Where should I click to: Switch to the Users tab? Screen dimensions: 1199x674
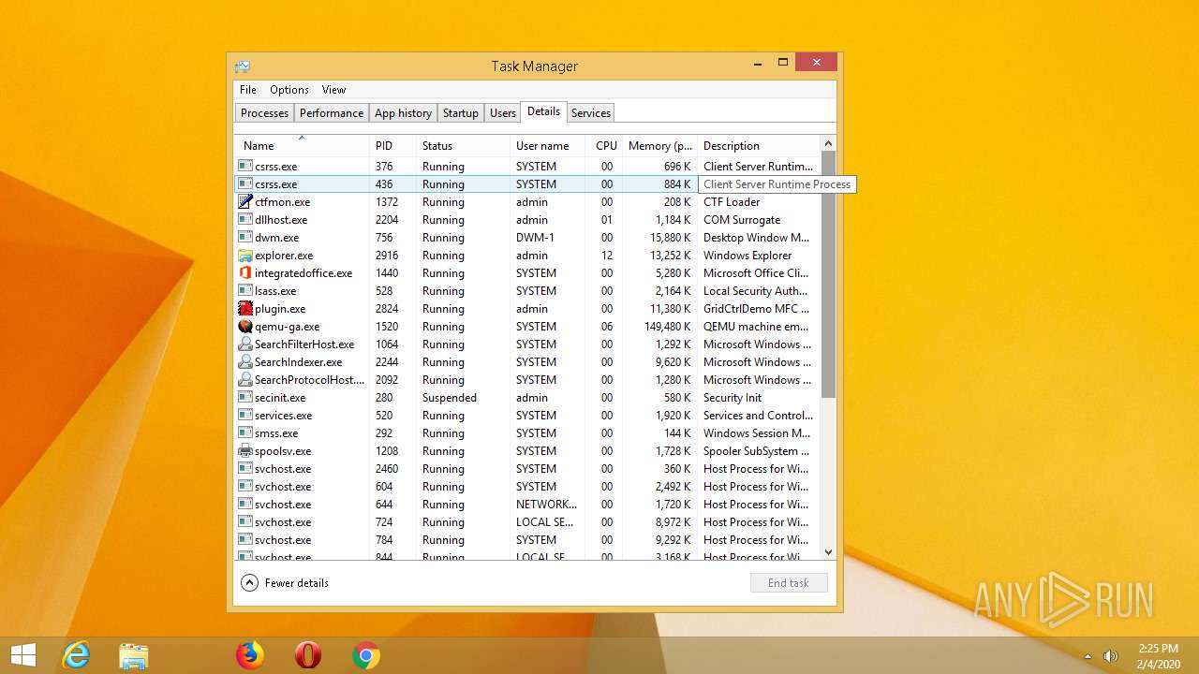point(503,113)
